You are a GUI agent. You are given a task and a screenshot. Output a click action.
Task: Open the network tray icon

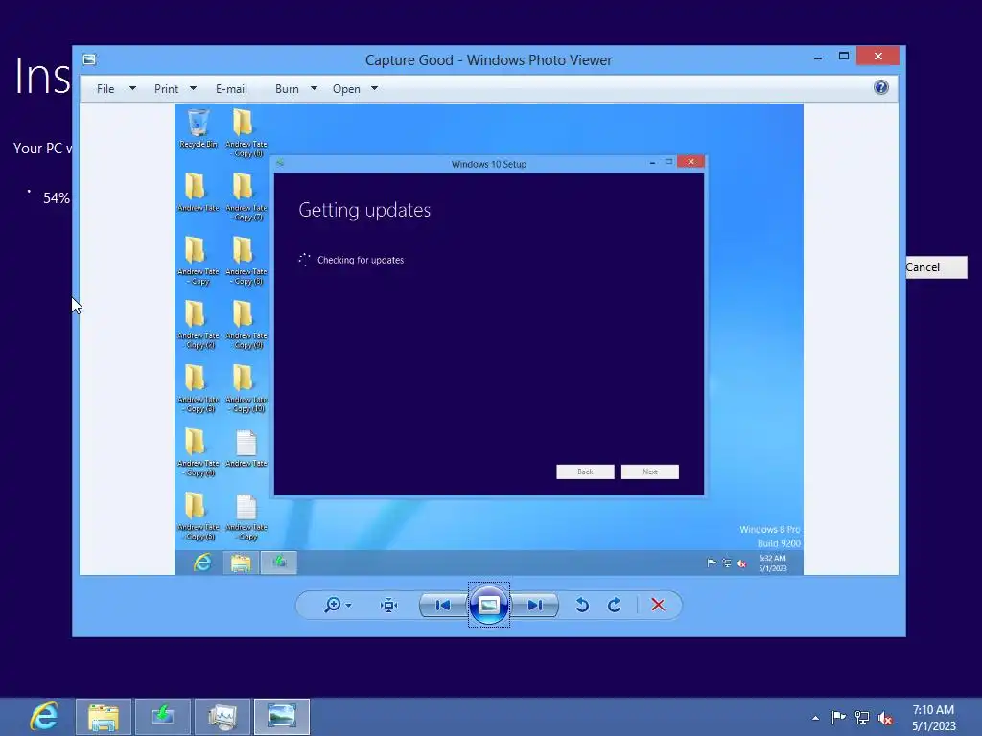click(x=862, y=718)
